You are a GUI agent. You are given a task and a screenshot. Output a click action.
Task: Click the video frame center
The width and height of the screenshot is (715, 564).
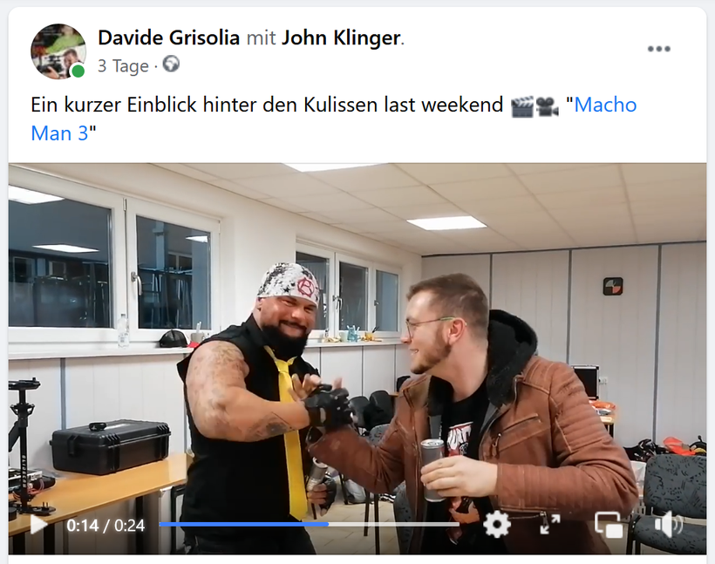(x=357, y=359)
